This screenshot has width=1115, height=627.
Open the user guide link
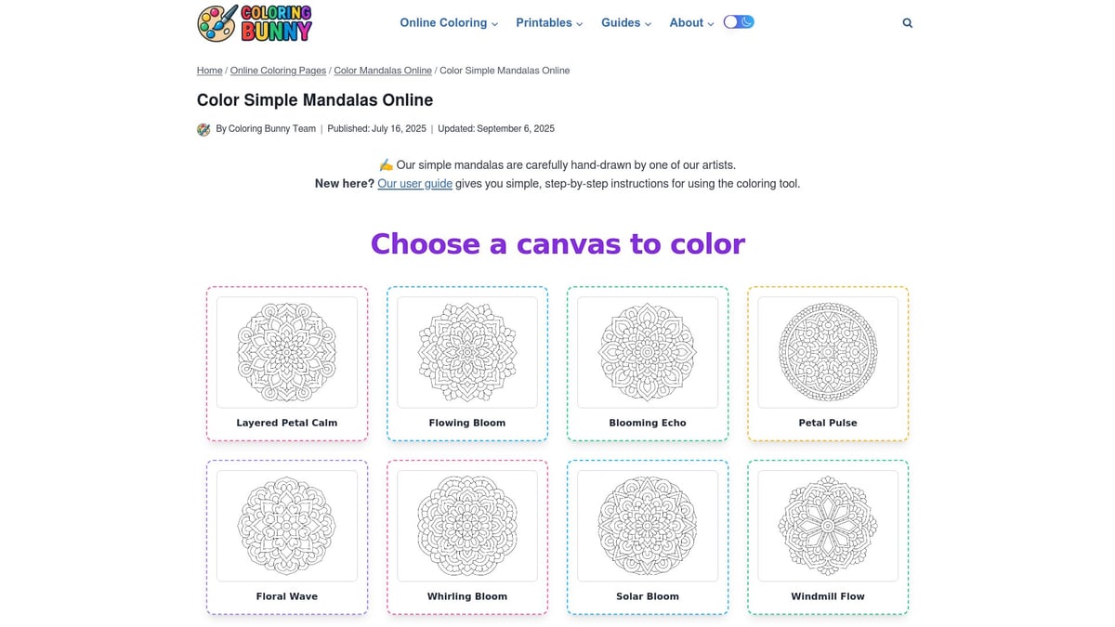pos(415,183)
